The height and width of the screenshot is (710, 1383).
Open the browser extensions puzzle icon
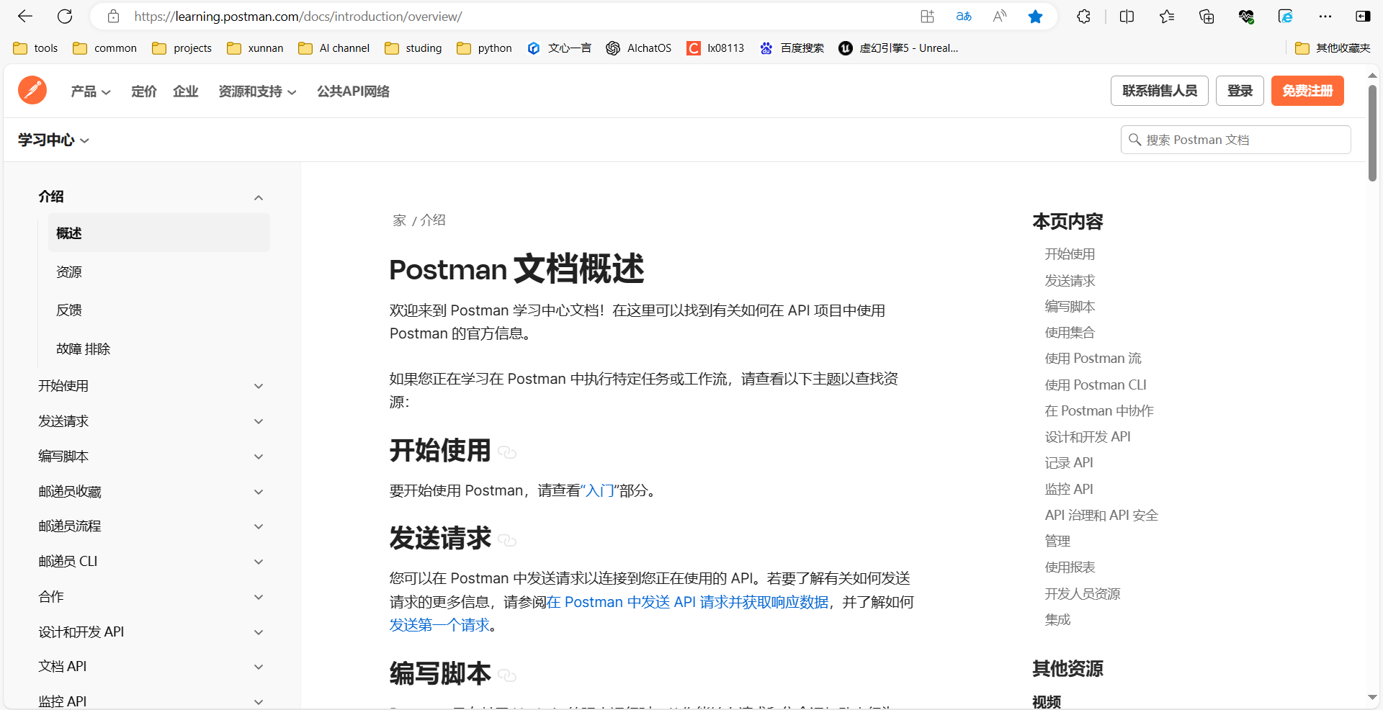coord(1083,16)
